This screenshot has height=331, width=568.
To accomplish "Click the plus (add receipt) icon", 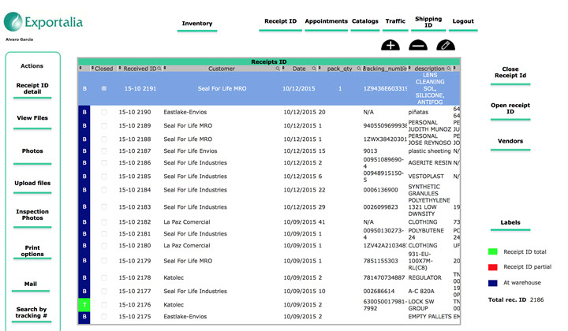I will coord(390,46).
